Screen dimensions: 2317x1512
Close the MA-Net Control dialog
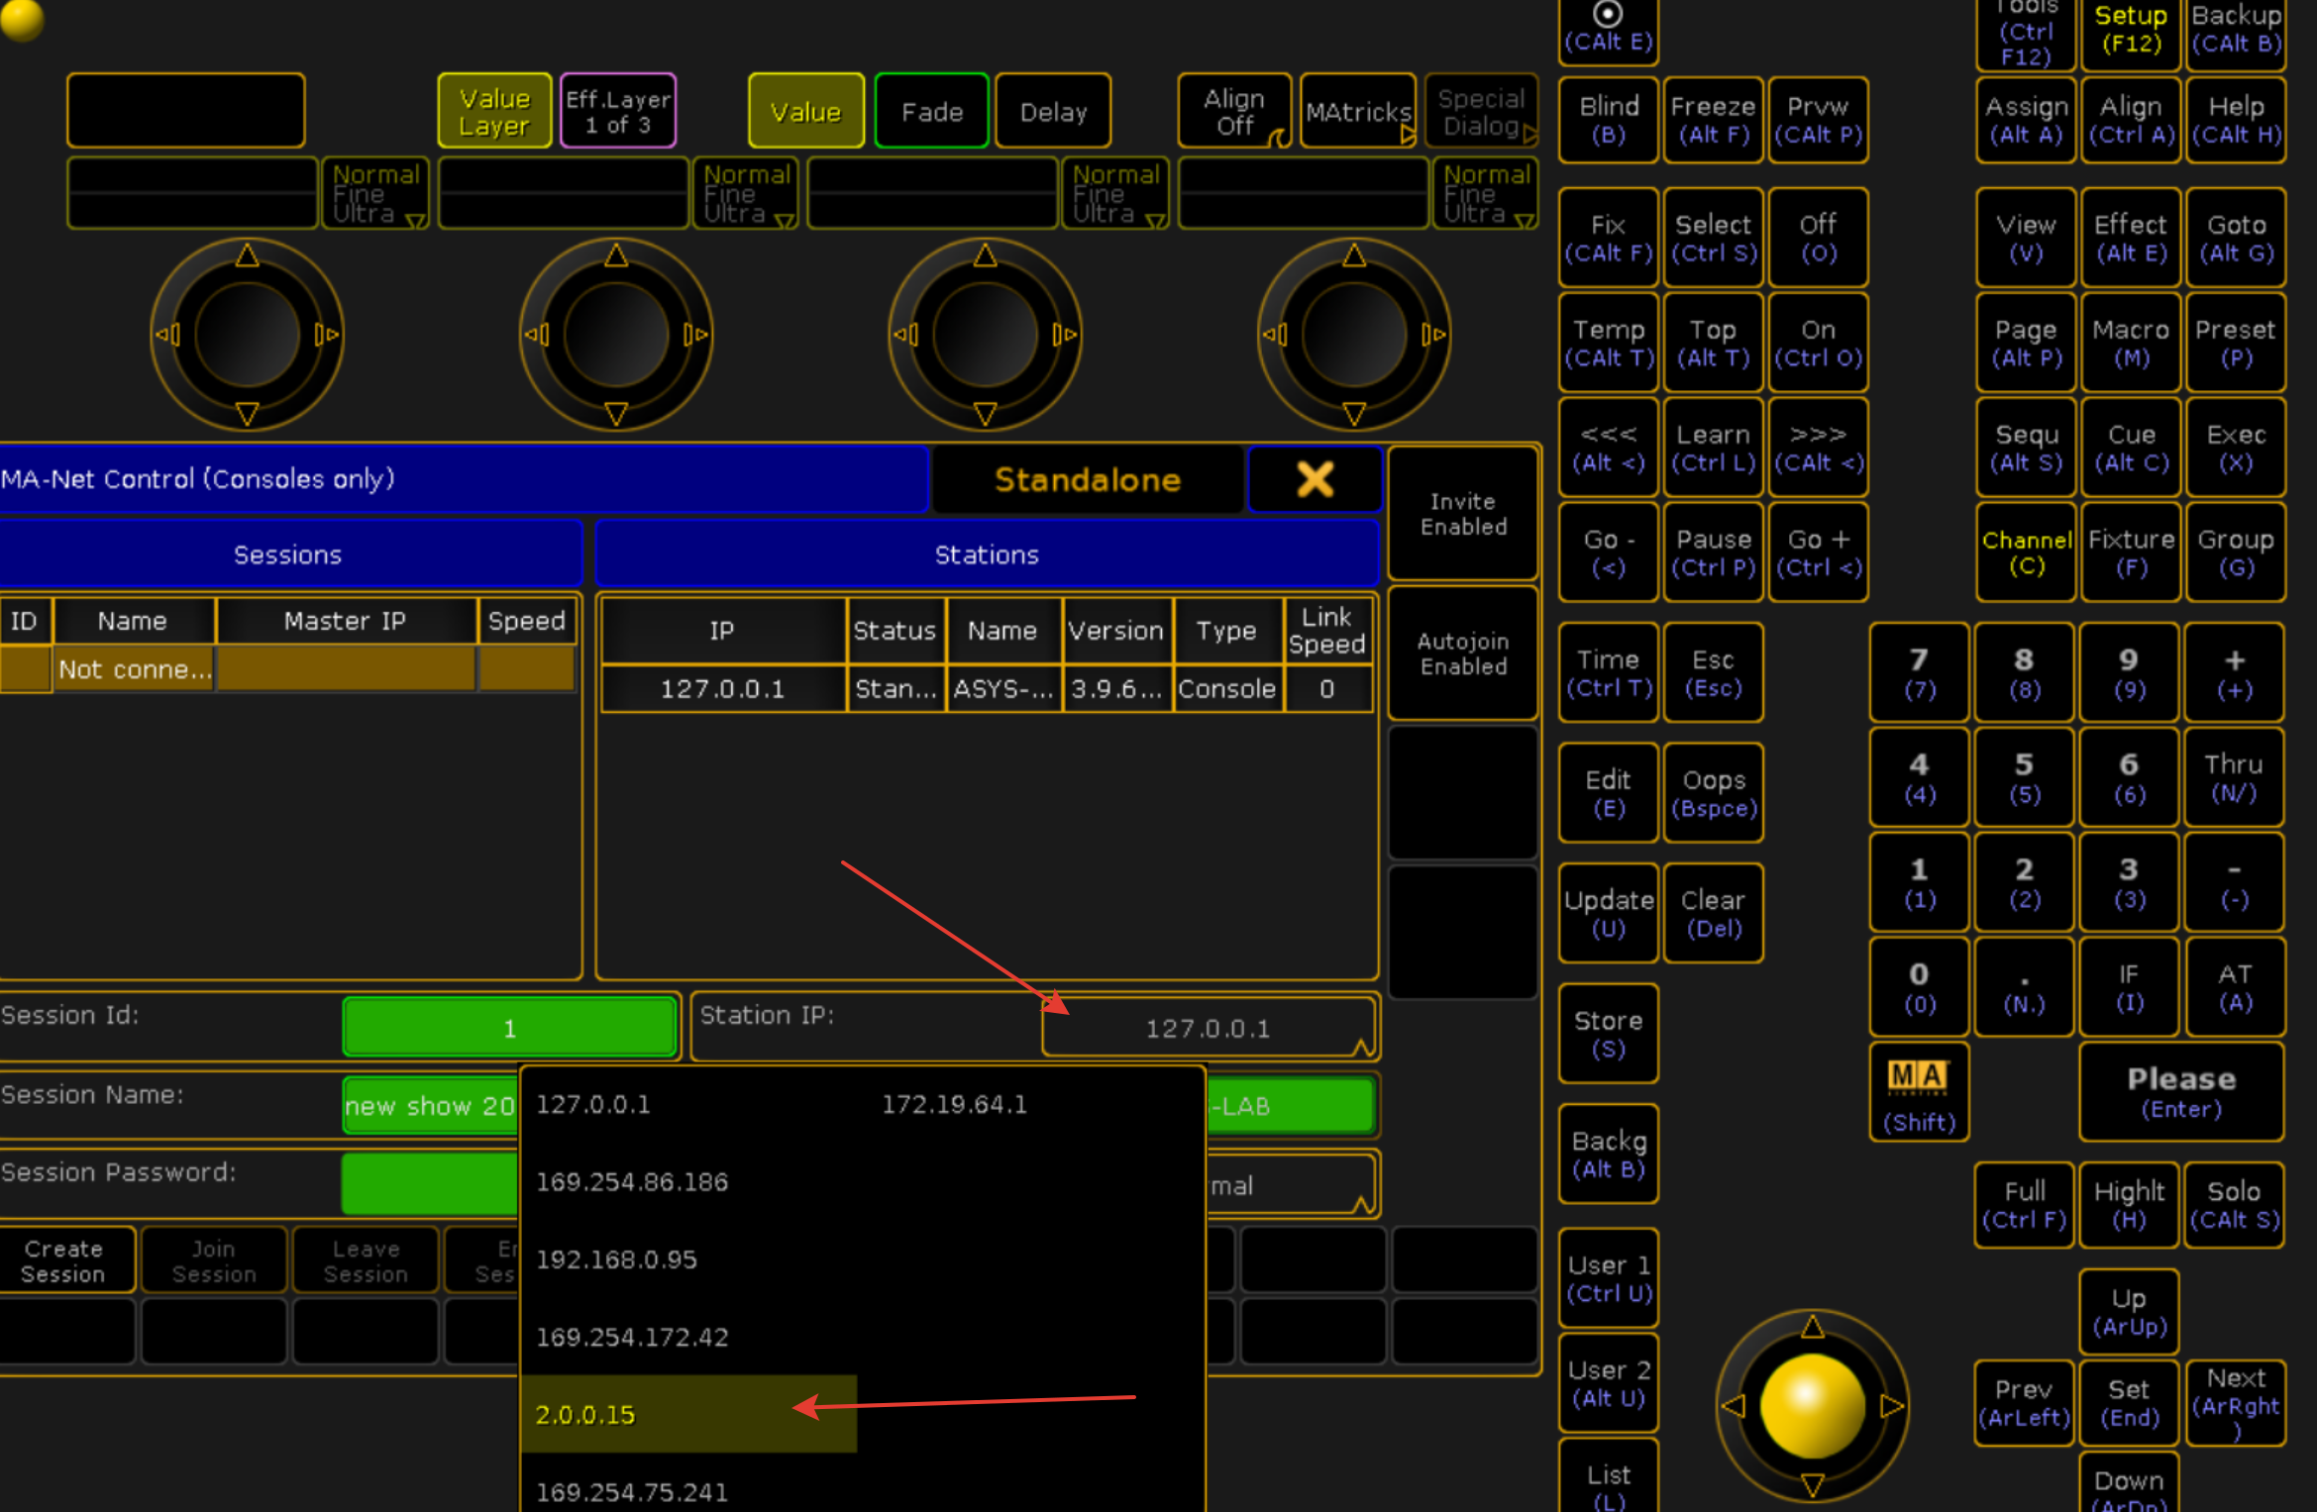tap(1315, 480)
